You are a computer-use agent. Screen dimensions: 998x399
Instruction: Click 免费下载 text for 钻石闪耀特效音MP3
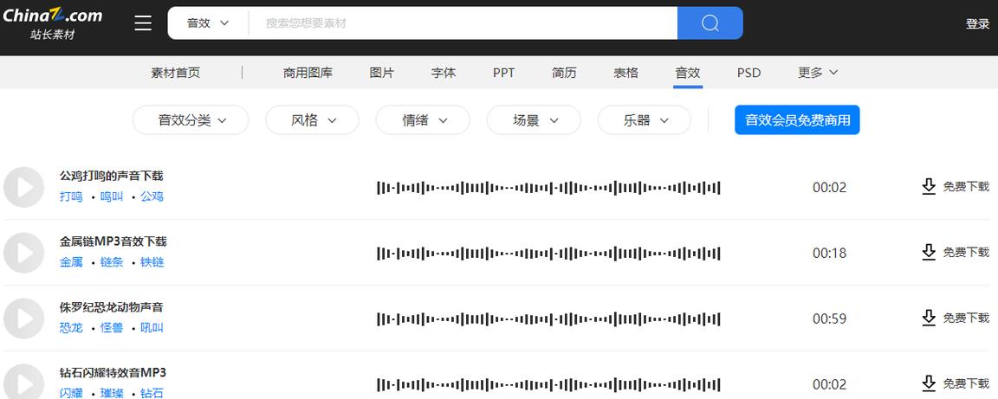coord(966,383)
